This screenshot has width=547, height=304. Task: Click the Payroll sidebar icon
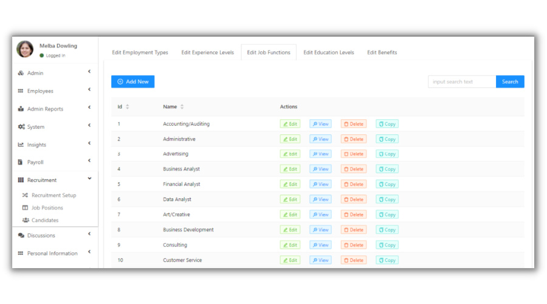(21, 162)
